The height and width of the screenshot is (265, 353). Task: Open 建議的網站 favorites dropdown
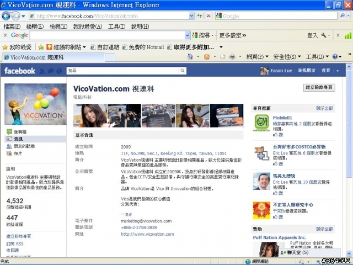(x=66, y=47)
